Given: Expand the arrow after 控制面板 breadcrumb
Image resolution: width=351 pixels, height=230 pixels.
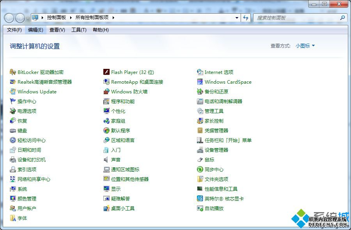Looking at the screenshot, I should coord(71,18).
